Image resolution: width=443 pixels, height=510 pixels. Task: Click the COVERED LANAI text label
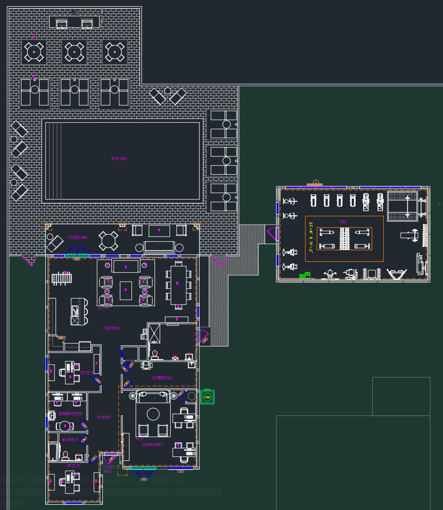point(77,237)
